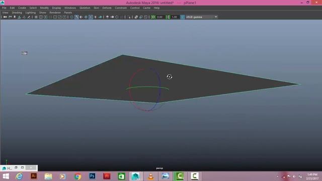This screenshot has width=322, height=181.
Task: Open the viewport Renderer menu
Action: coord(55,13)
